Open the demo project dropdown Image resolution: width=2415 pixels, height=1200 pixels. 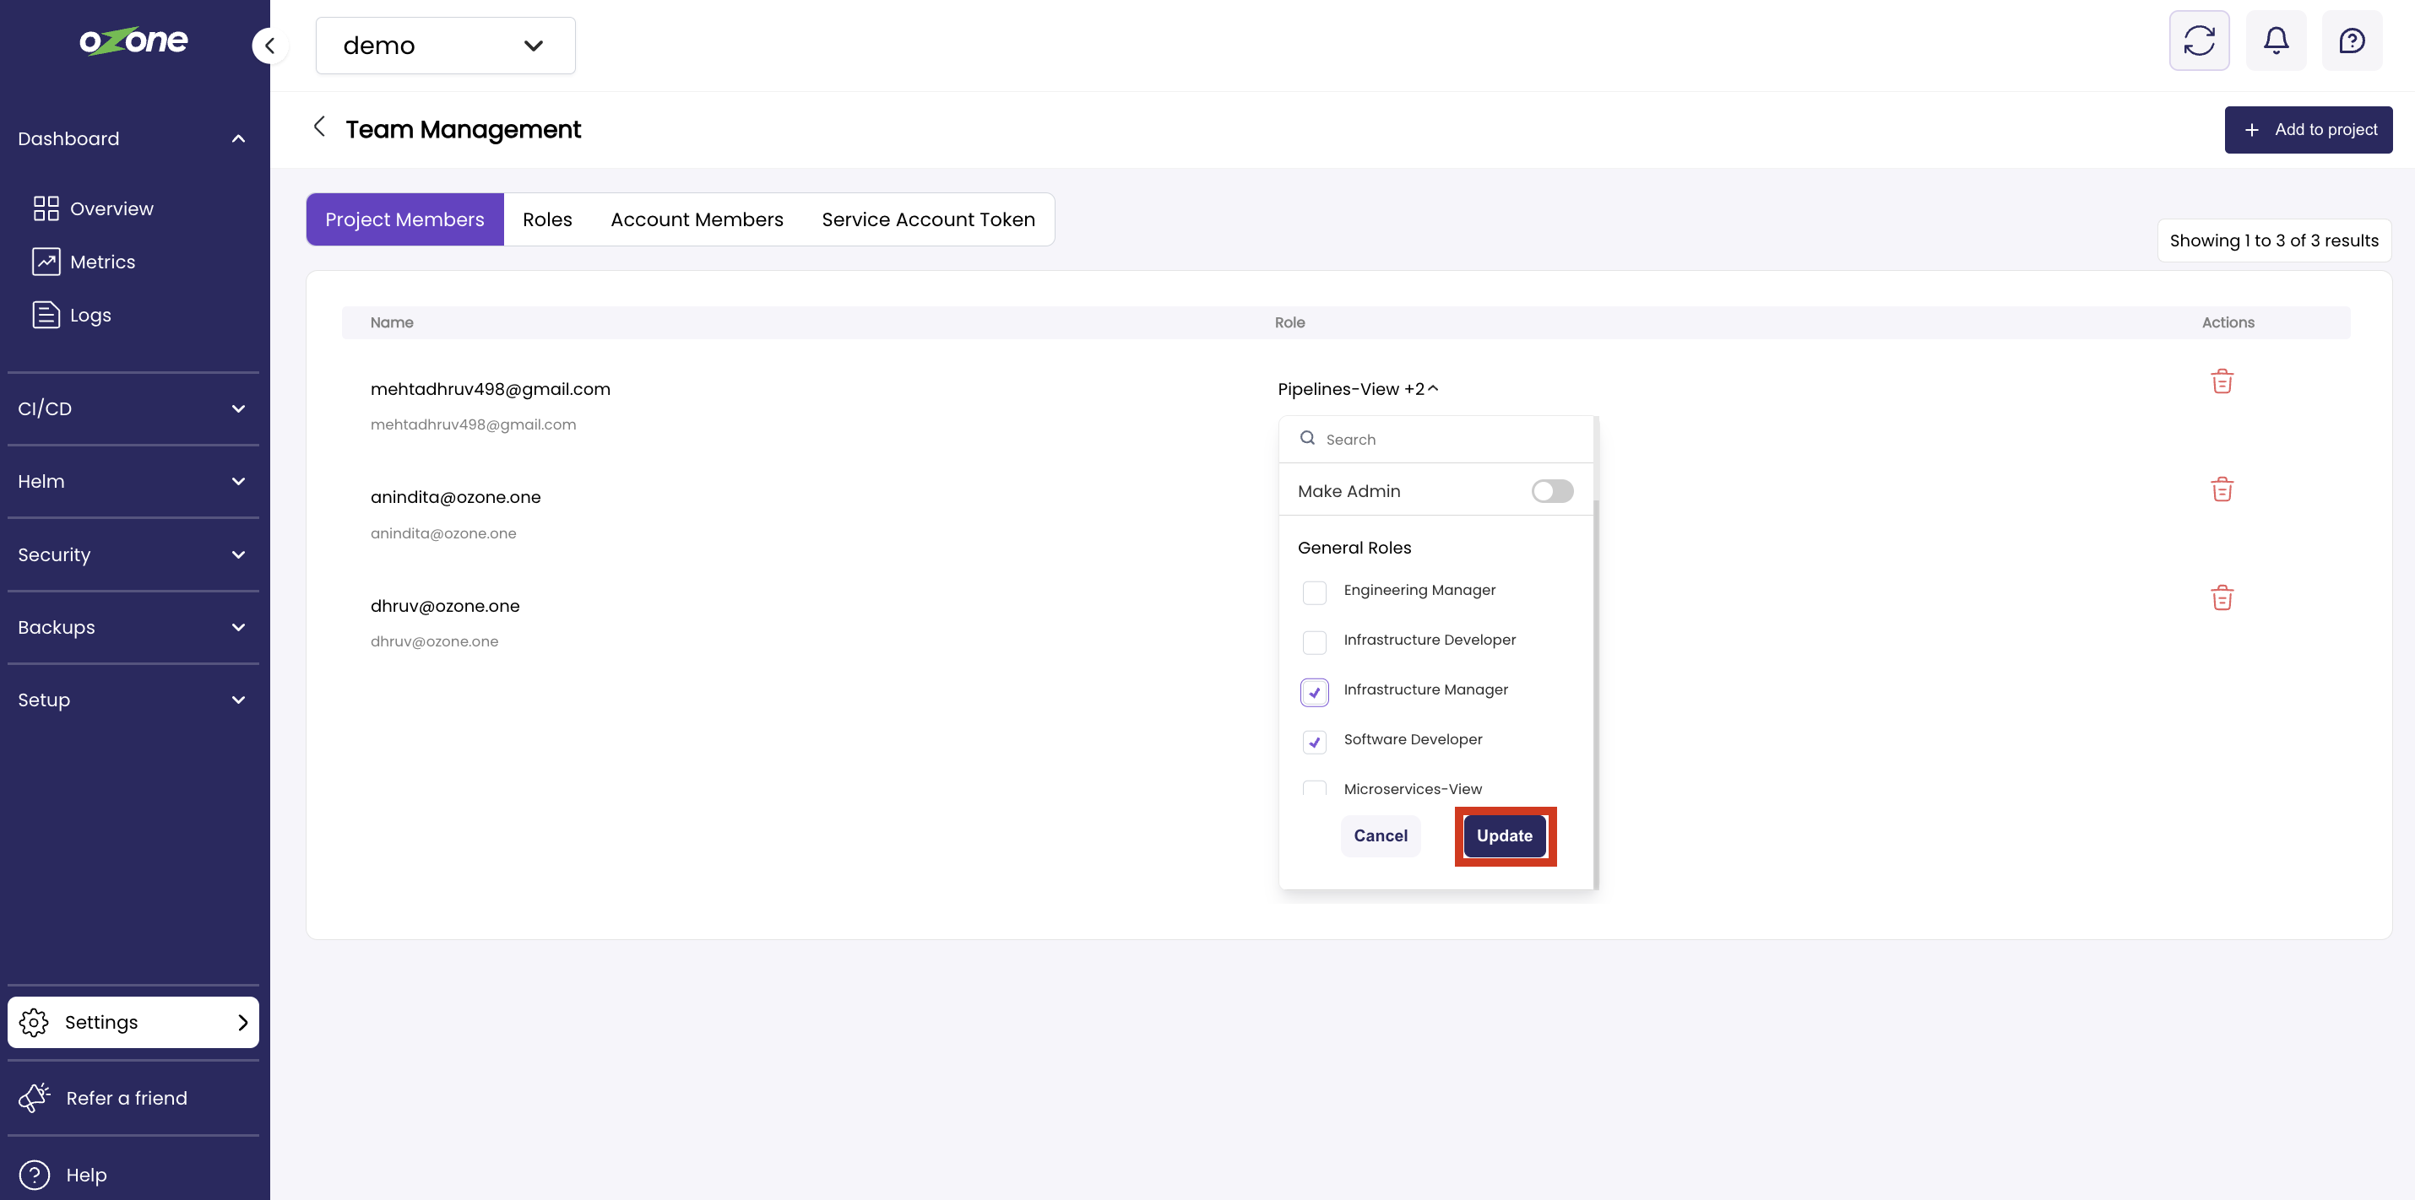coord(444,45)
